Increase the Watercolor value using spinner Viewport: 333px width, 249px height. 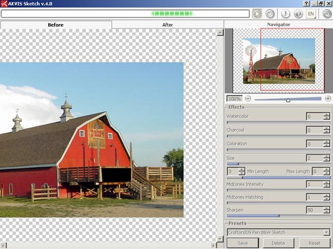pos(326,114)
